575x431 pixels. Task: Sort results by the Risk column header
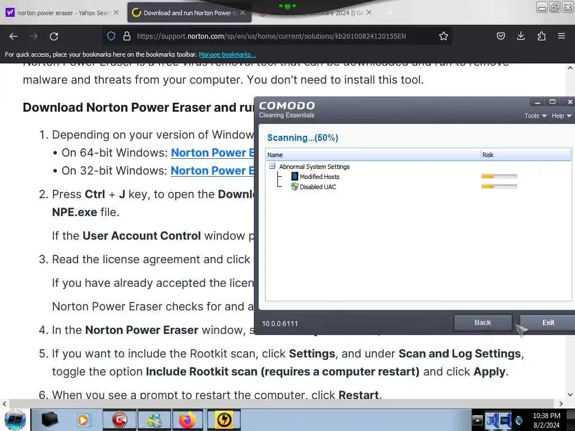pyautogui.click(x=526, y=155)
